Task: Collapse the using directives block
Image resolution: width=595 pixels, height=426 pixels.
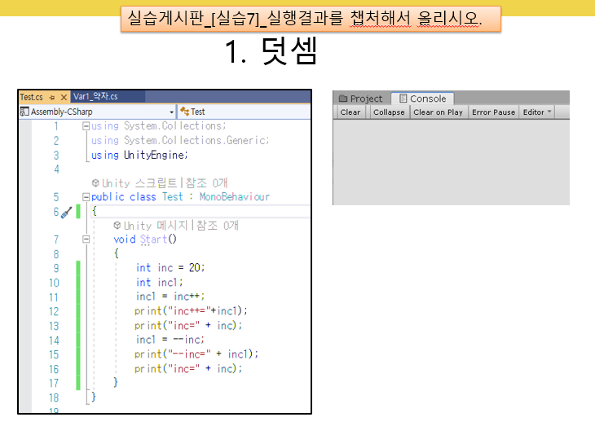Action: (86, 126)
